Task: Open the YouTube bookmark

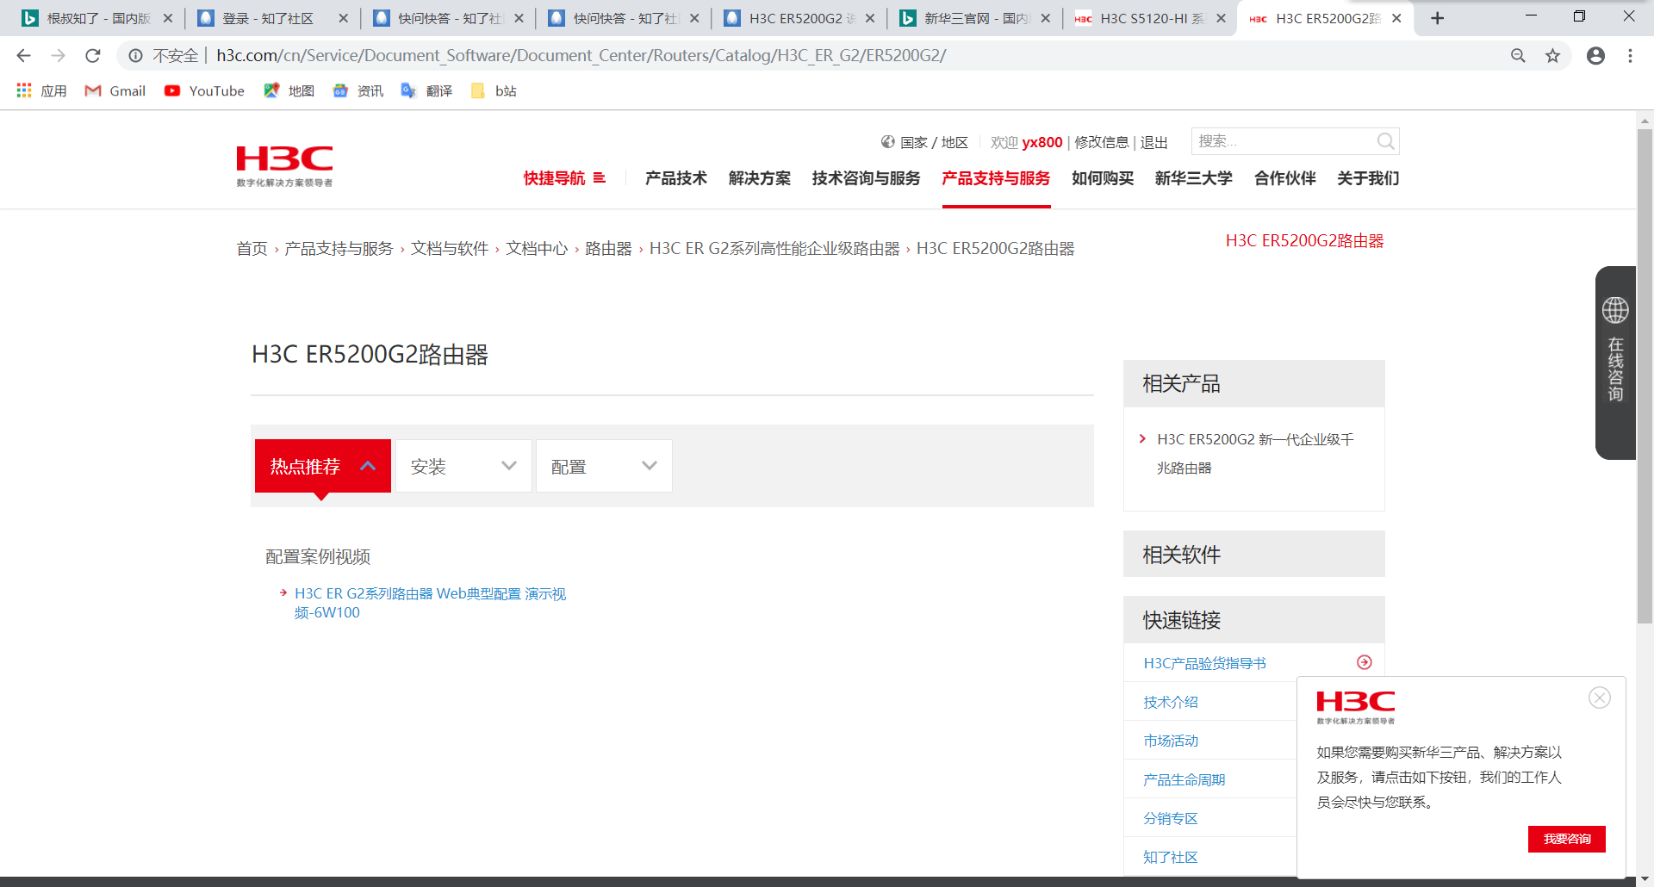Action: coord(204,91)
